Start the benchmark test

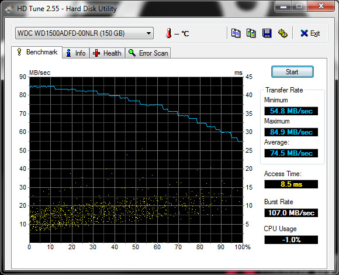[292, 72]
